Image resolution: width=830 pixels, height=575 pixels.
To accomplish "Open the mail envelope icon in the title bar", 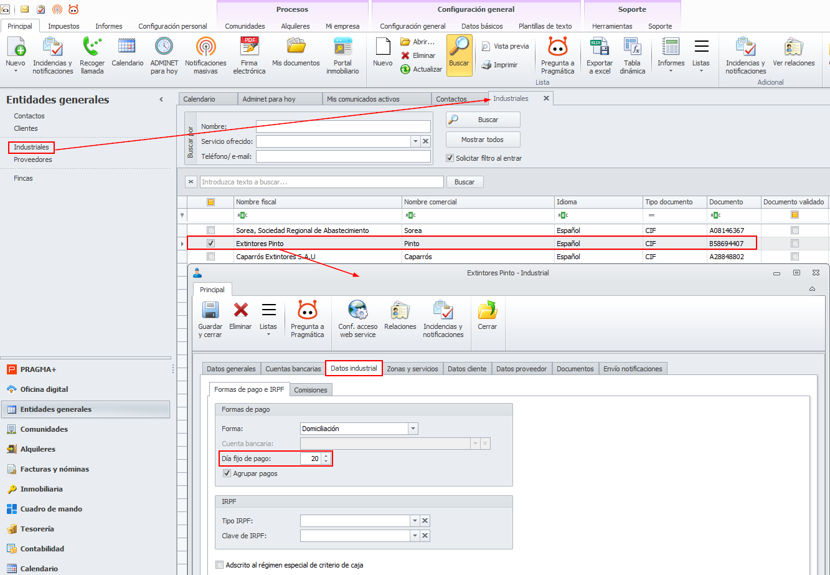I will point(25,9).
